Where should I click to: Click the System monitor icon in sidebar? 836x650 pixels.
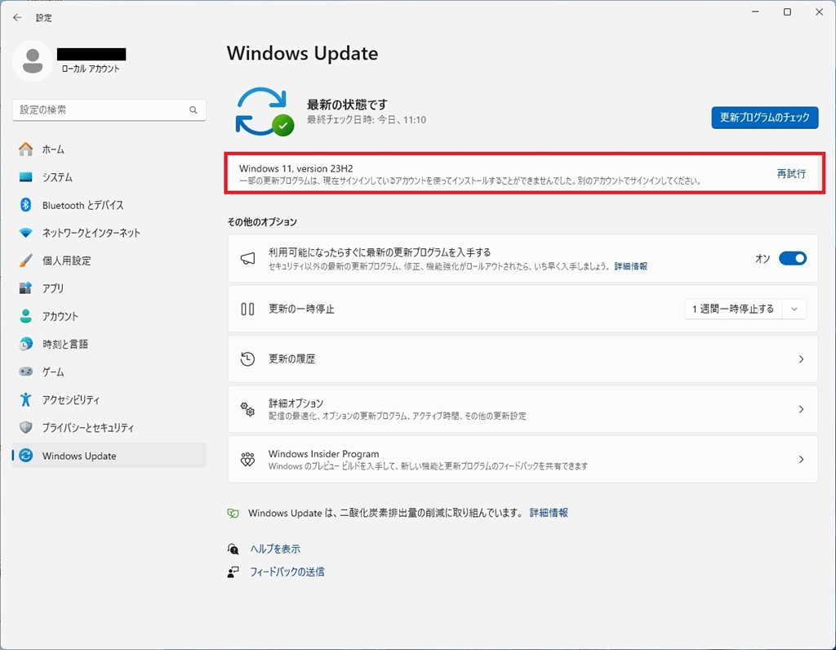tap(25, 177)
